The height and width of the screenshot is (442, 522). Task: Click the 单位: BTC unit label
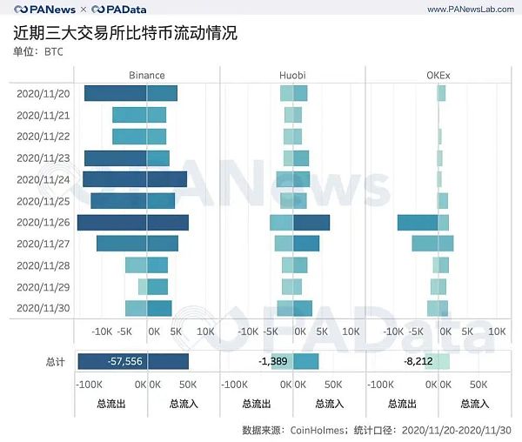click(38, 52)
